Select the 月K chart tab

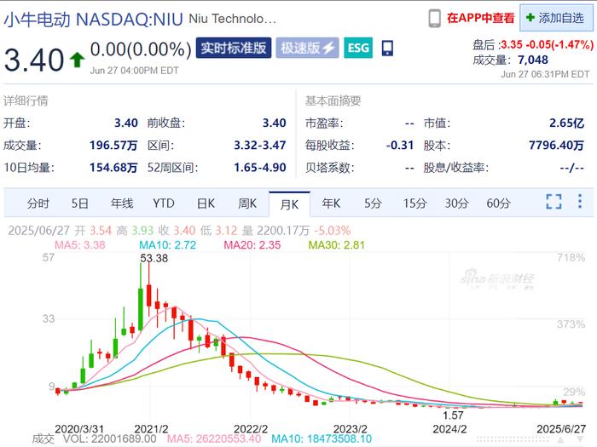click(289, 204)
